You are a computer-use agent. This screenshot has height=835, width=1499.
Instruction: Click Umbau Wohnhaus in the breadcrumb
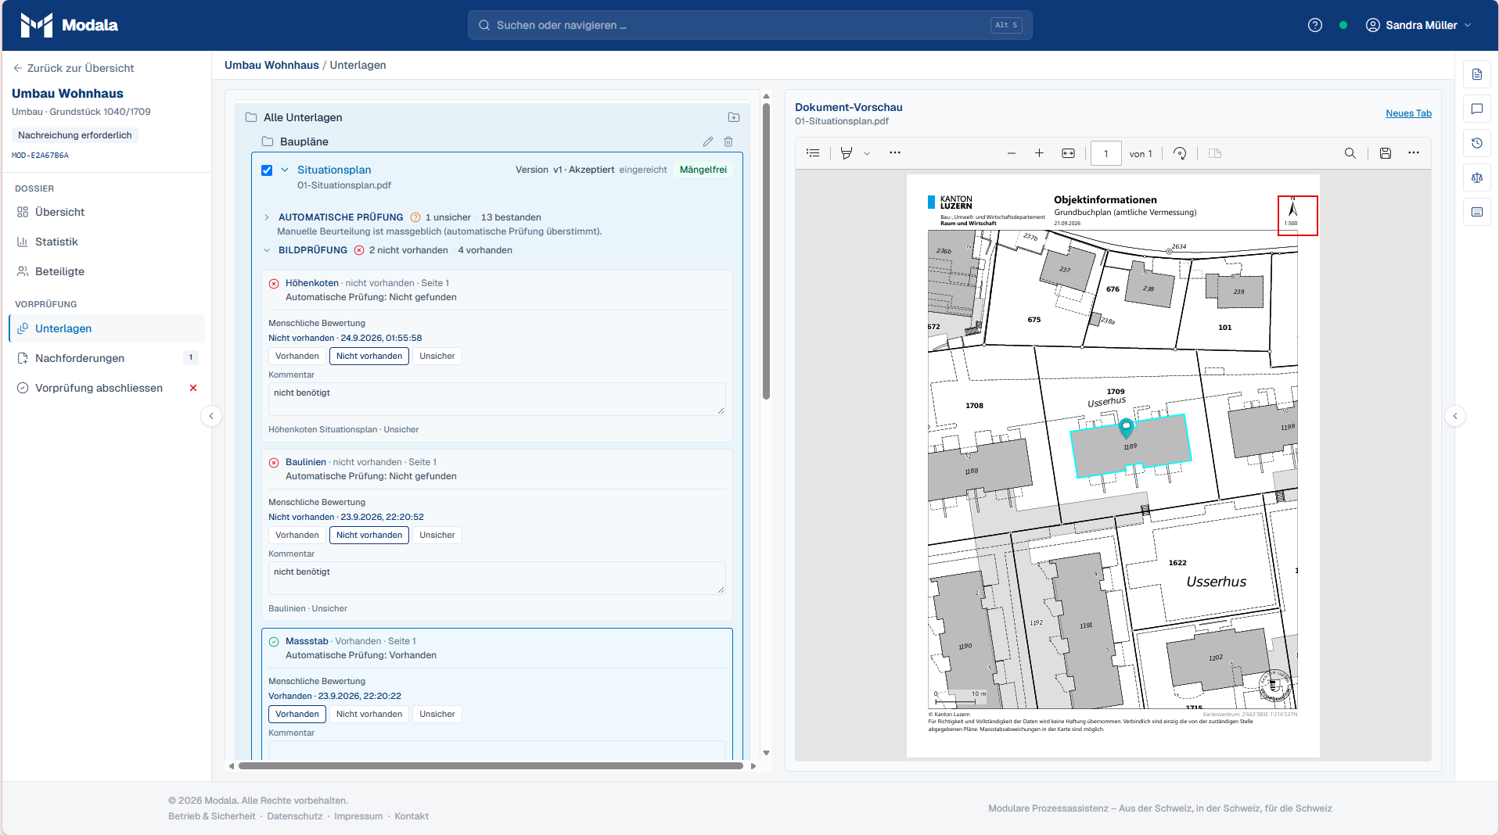(271, 65)
